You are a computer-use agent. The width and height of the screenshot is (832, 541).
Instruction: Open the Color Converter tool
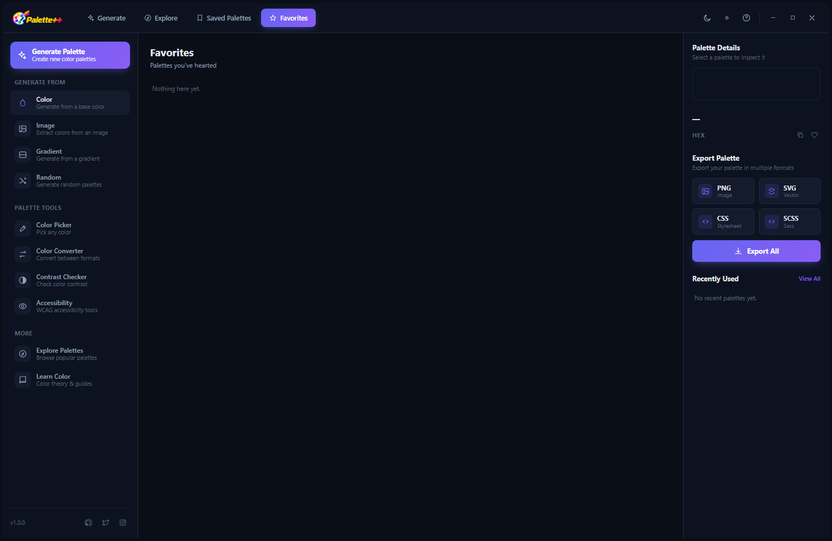pyautogui.click(x=70, y=254)
